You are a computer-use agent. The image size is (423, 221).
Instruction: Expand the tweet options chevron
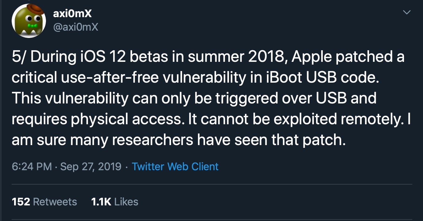tap(406, 12)
